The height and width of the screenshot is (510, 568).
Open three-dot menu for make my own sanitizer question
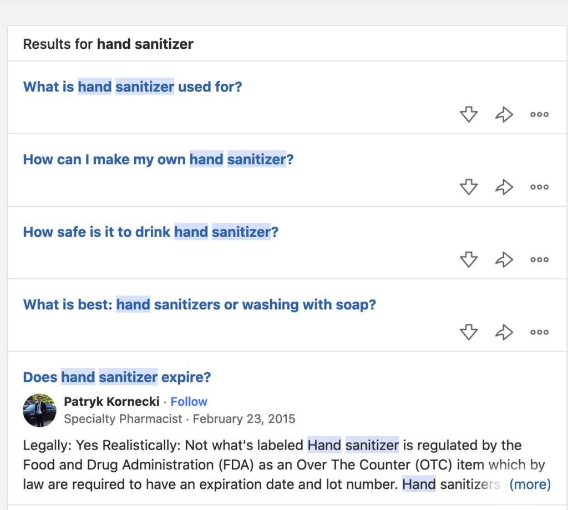coord(539,187)
